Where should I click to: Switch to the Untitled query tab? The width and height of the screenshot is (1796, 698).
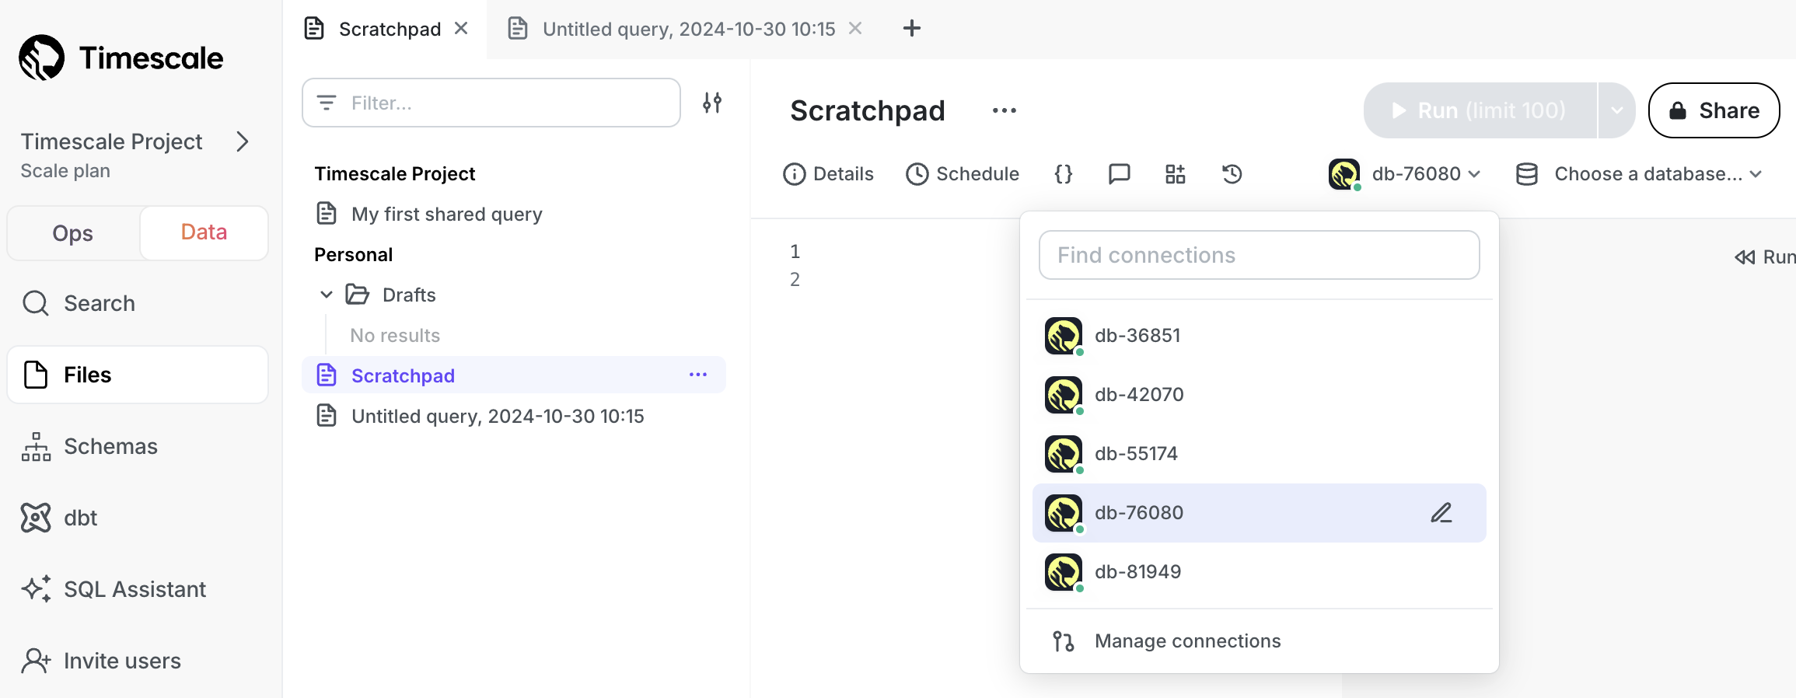687,29
